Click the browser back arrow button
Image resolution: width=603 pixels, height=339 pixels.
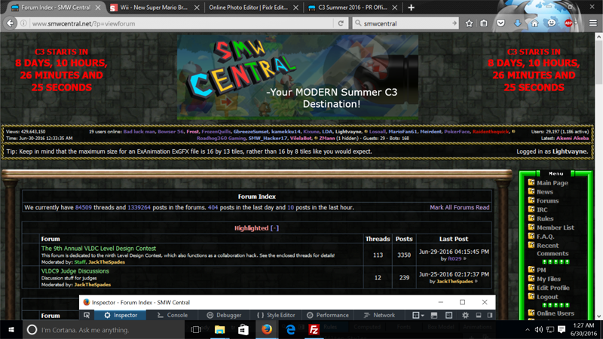[10, 23]
